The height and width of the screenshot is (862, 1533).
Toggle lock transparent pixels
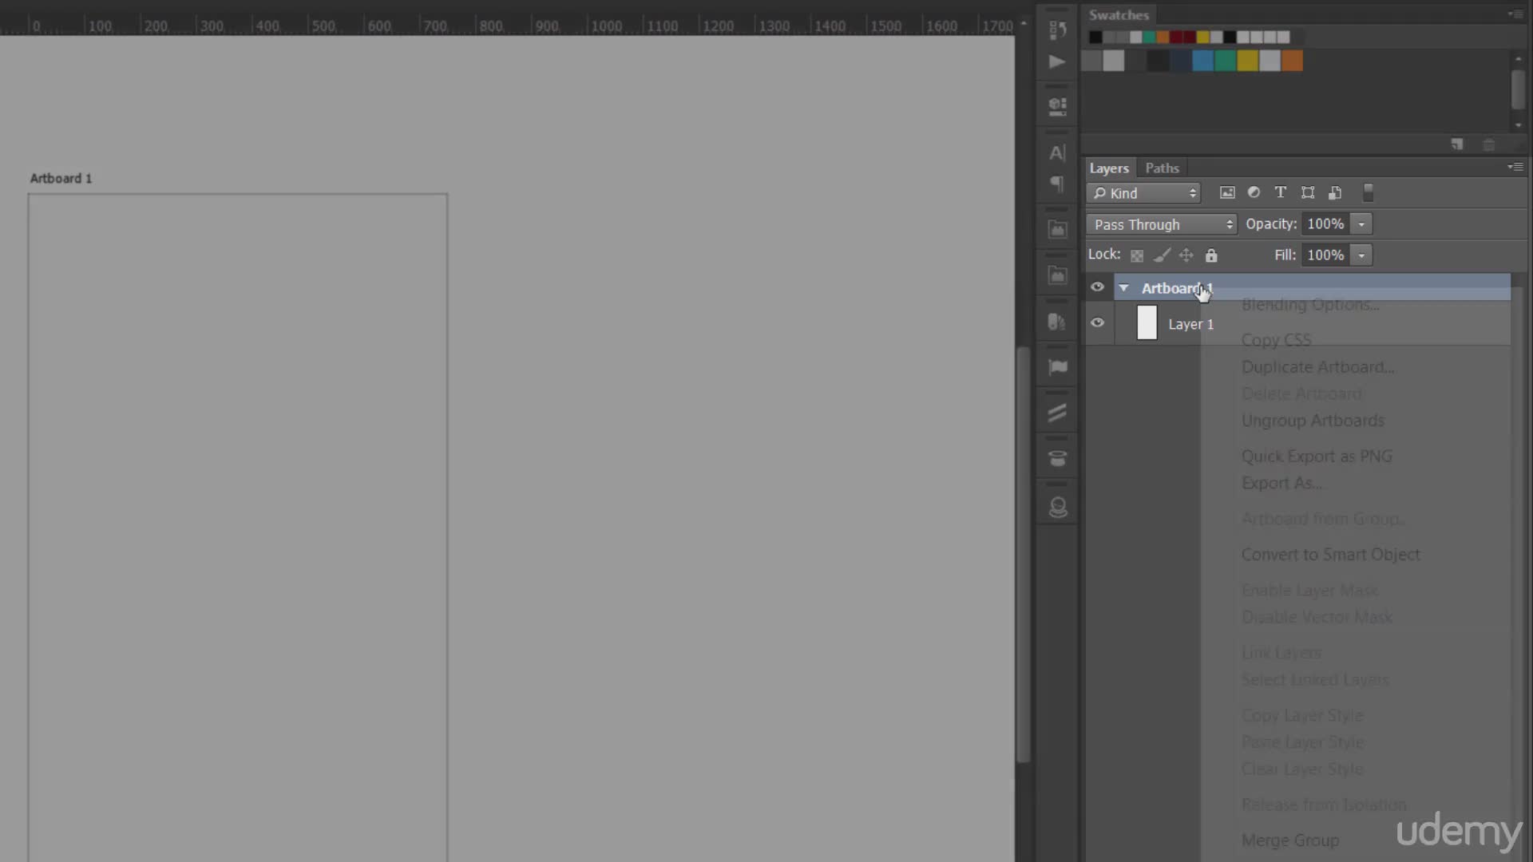click(x=1137, y=255)
